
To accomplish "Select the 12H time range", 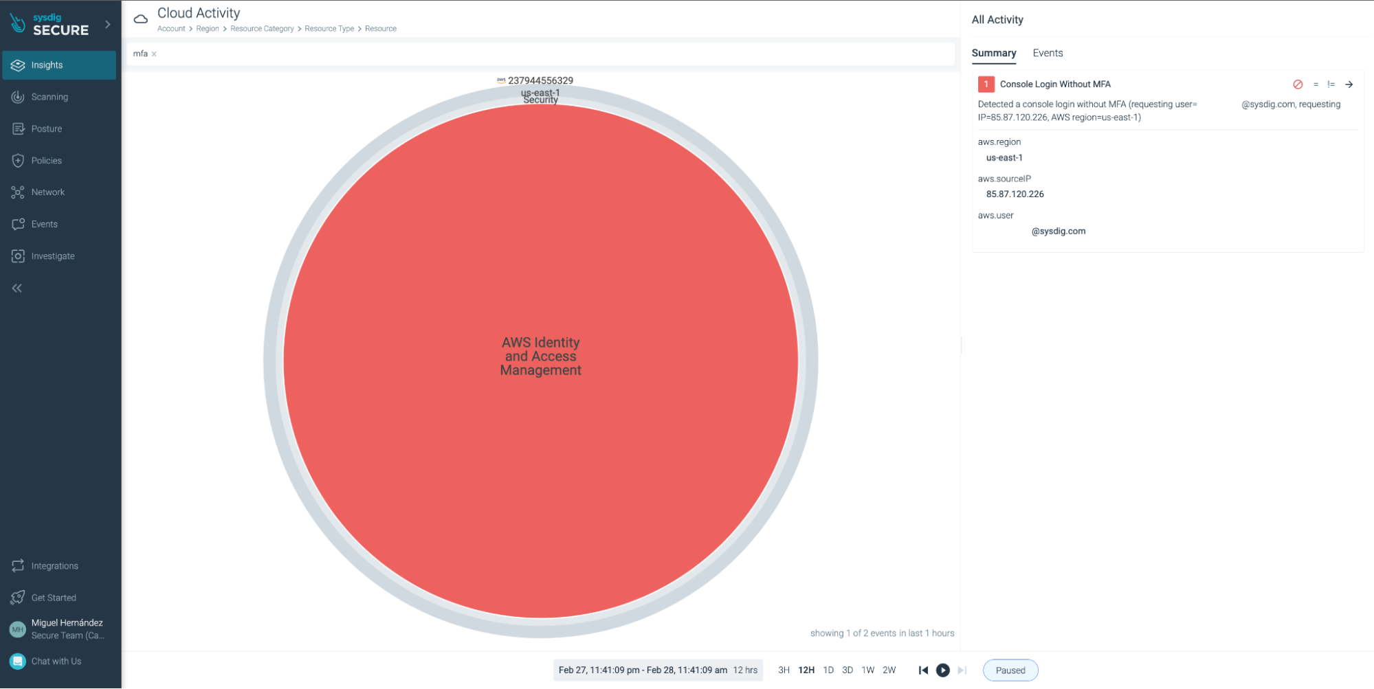I will (806, 670).
